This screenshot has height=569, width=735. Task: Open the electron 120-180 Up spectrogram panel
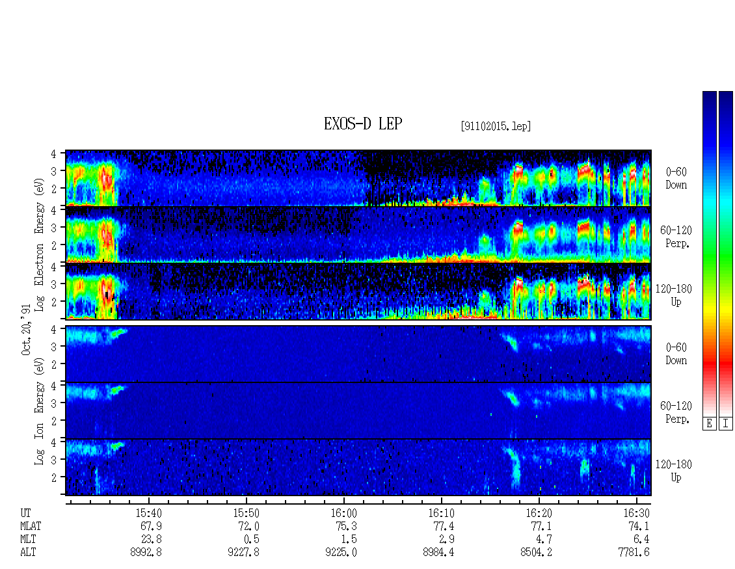click(x=358, y=291)
